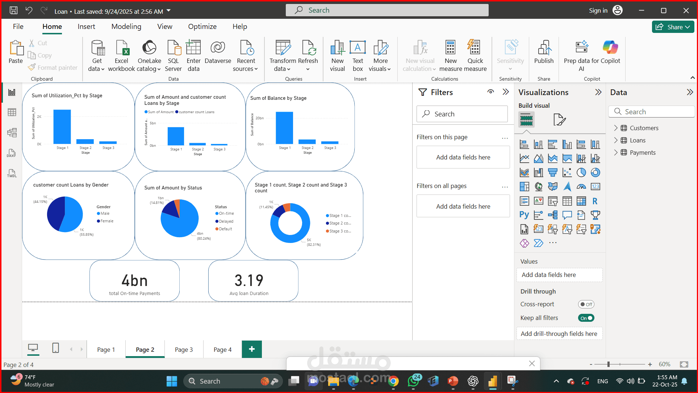
Task: Expand the Customers table in Data pane
Action: pos(615,128)
